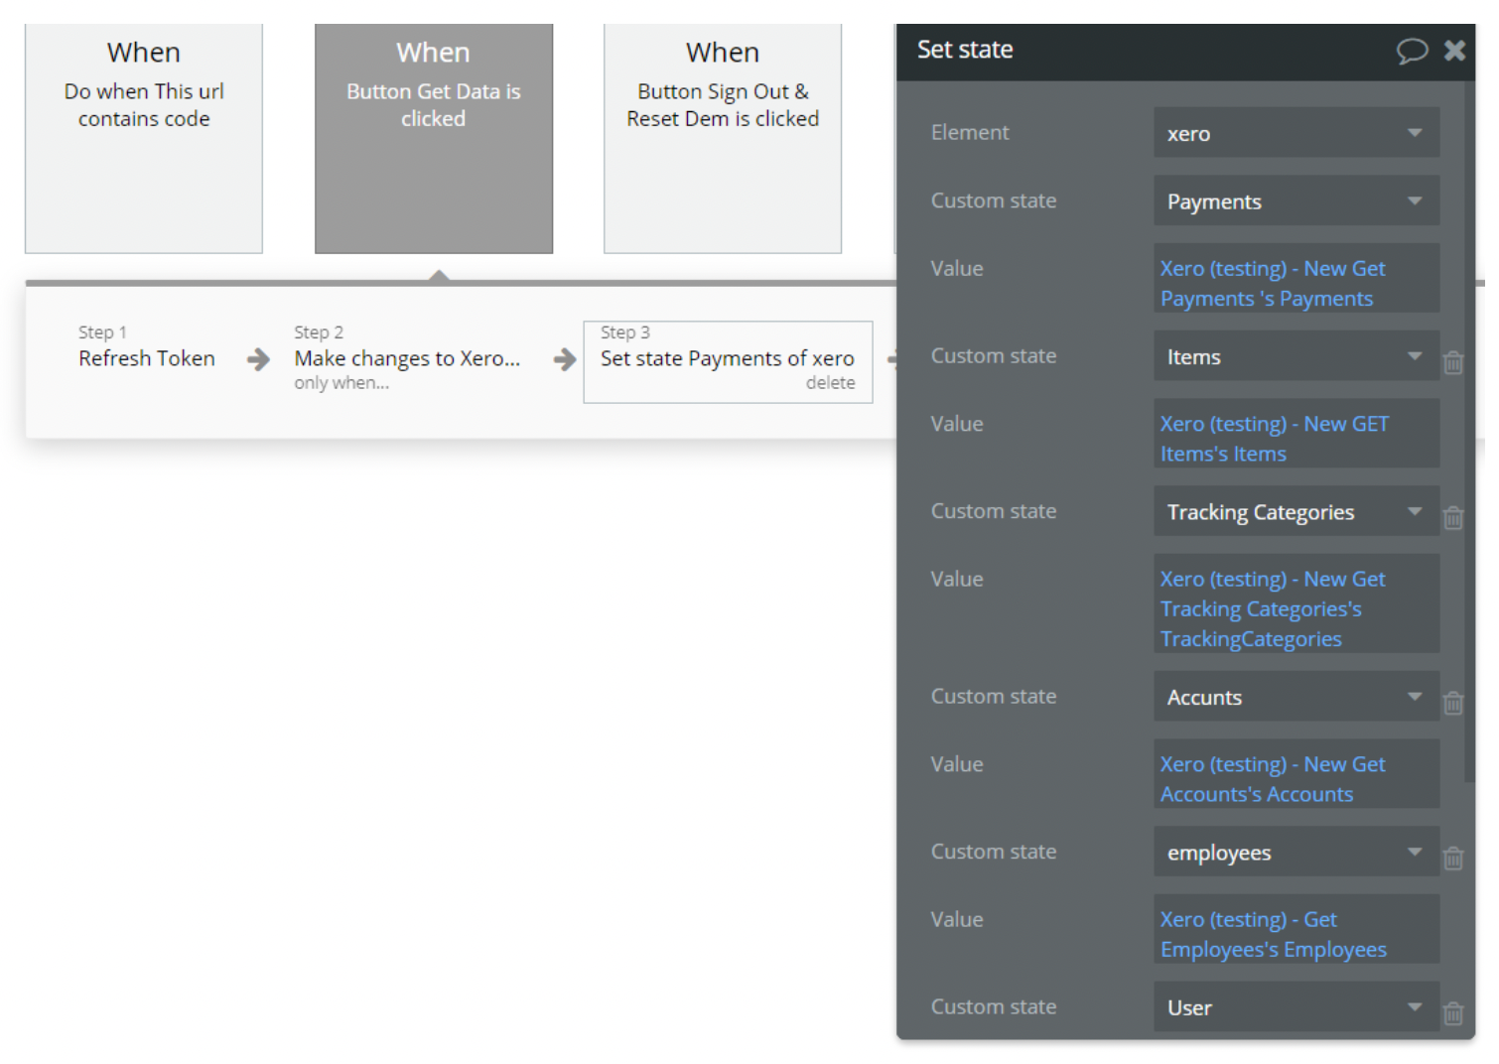1499x1064 pixels.
Task: Open the Element dropdown showing xero
Action: tap(1296, 133)
